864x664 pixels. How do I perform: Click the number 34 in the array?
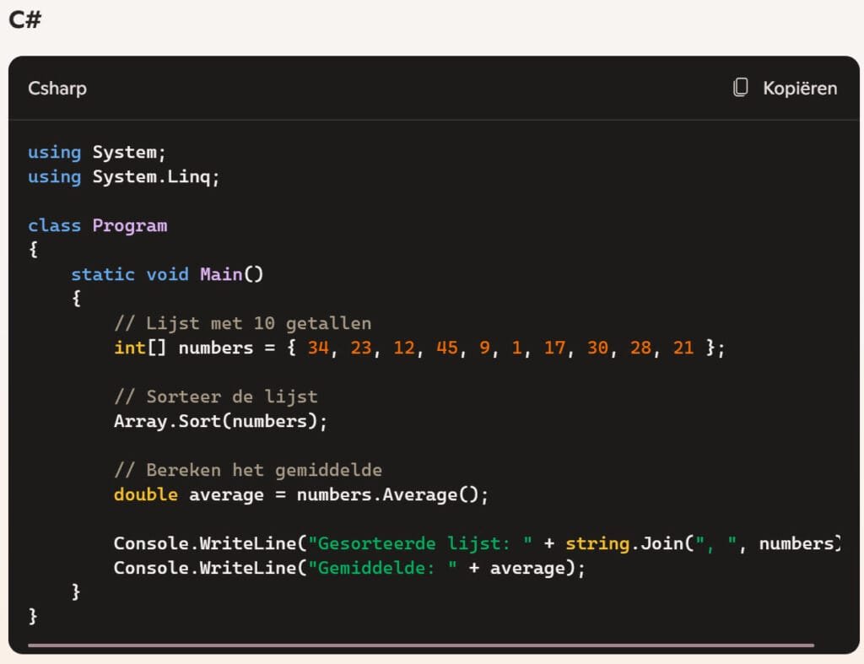coord(318,348)
